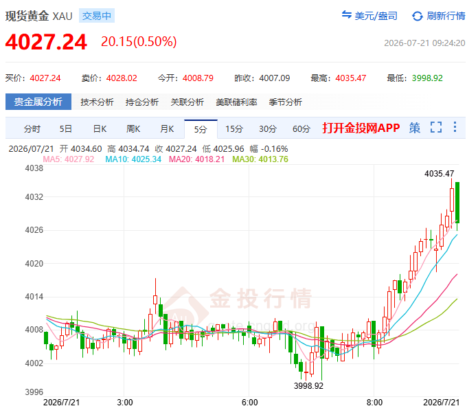Switch chart to 日K view
This screenshot has height=406, width=467.
[x=100, y=129]
